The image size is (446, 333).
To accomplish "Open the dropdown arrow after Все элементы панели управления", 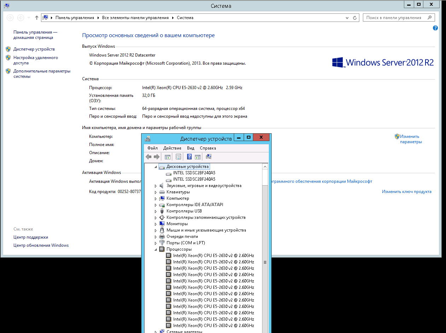I will pyautogui.click(x=173, y=18).
